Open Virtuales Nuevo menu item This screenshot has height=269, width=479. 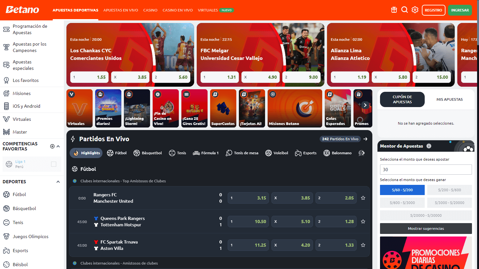point(216,10)
